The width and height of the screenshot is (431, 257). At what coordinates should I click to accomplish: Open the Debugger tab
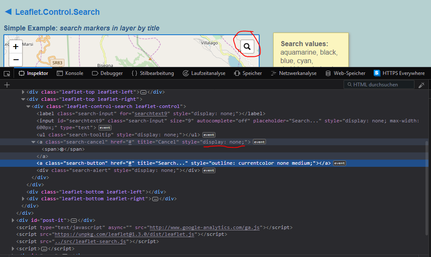pyautogui.click(x=107, y=73)
